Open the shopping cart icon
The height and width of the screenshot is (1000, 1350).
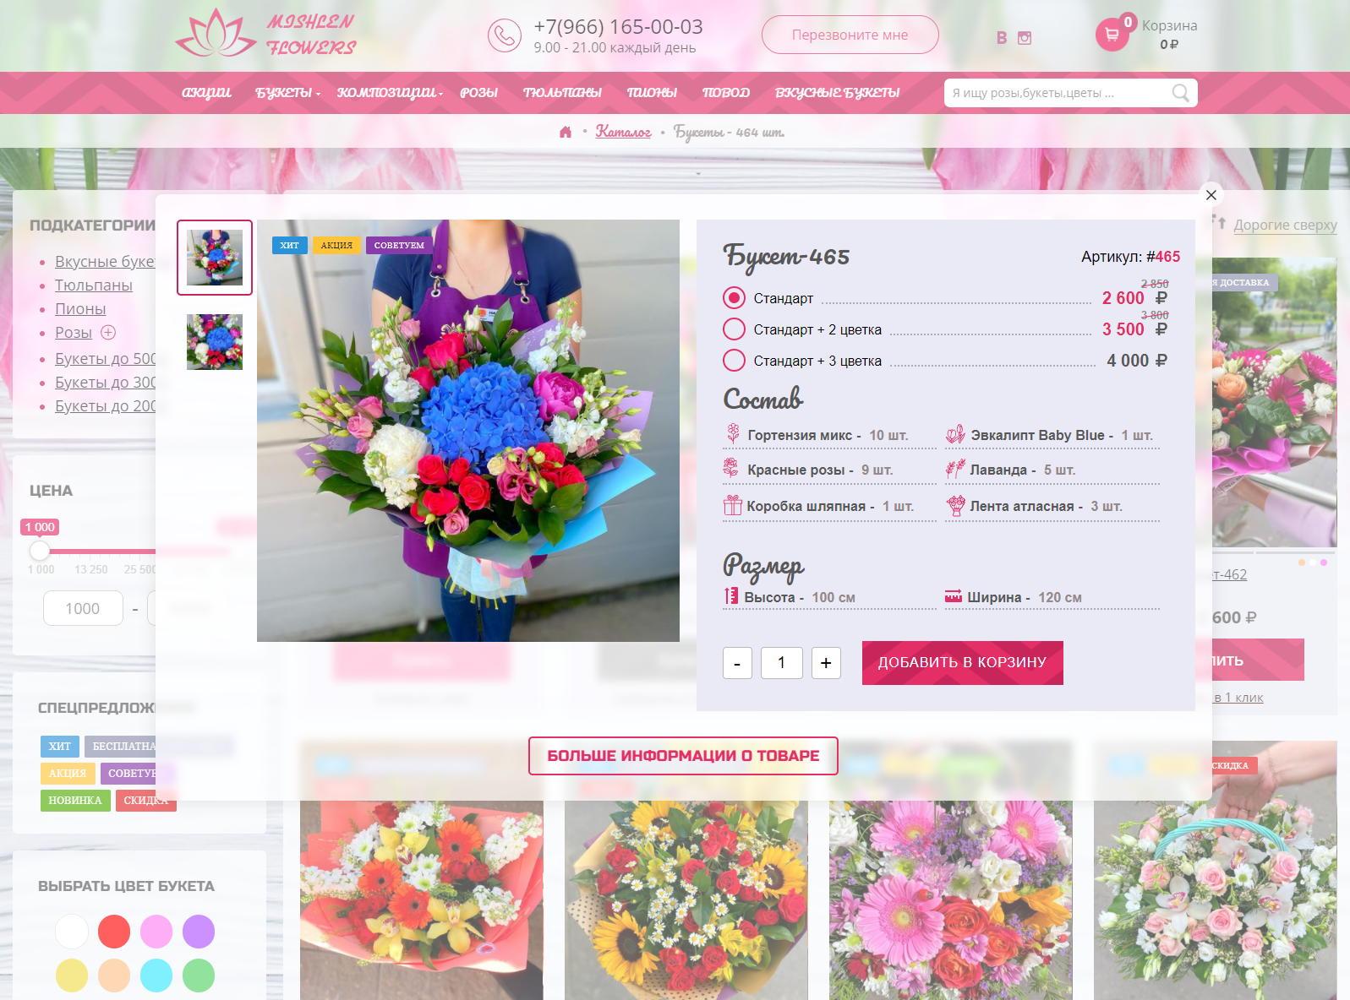[1112, 35]
